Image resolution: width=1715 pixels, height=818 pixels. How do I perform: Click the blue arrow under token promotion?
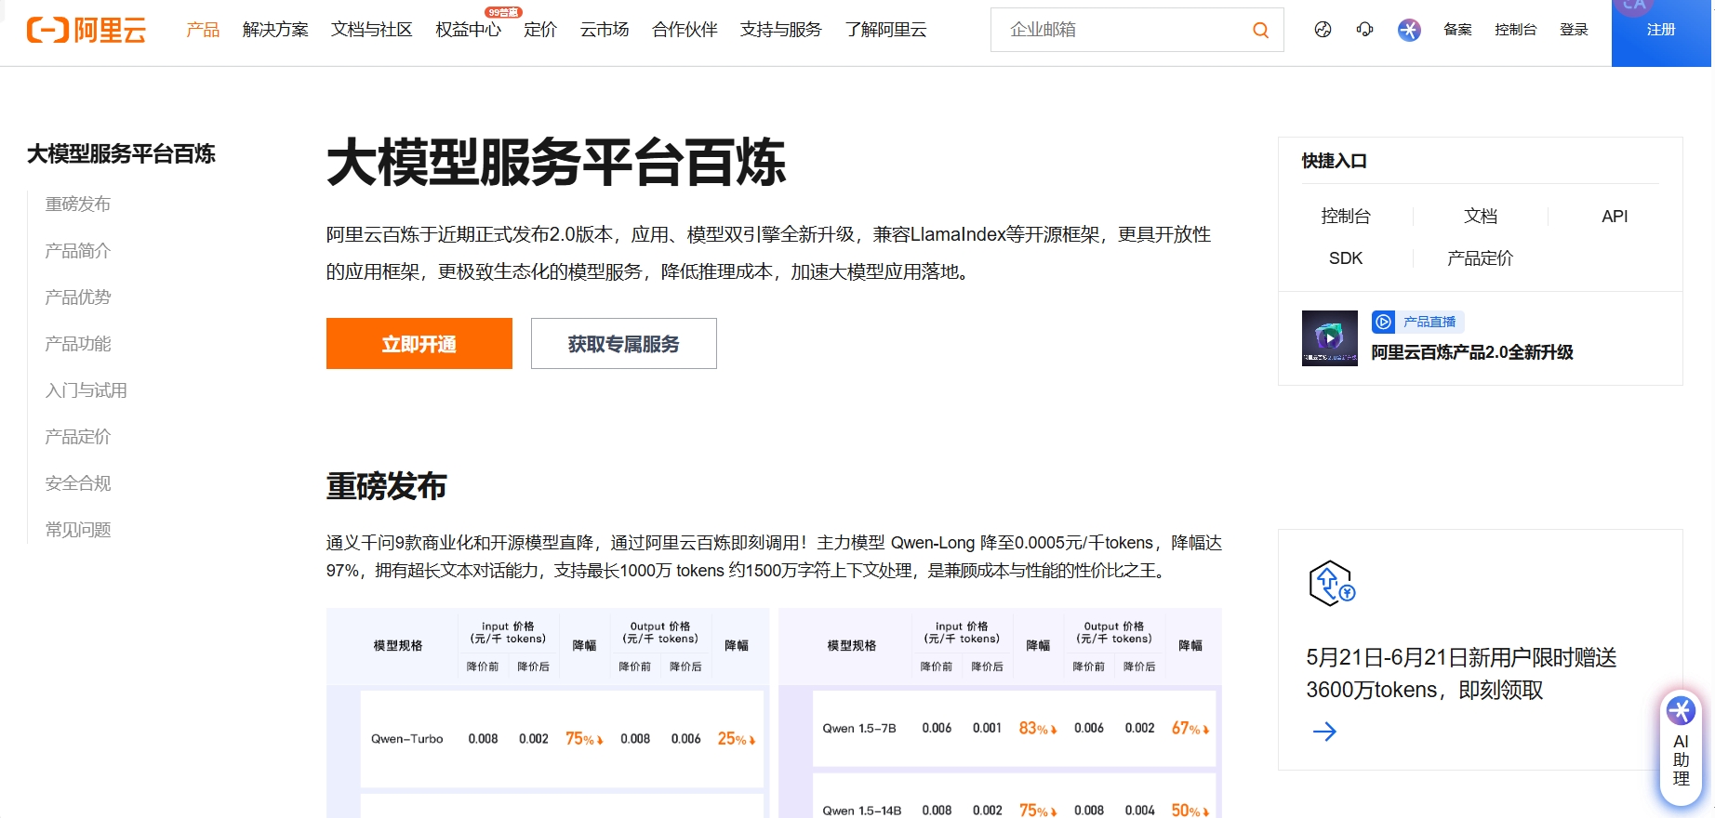[1324, 732]
